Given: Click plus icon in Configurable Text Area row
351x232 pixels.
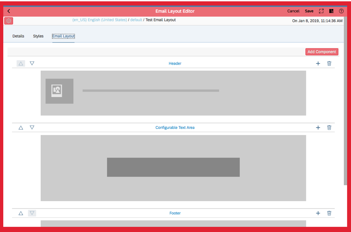Looking at the screenshot, I should click(x=318, y=128).
